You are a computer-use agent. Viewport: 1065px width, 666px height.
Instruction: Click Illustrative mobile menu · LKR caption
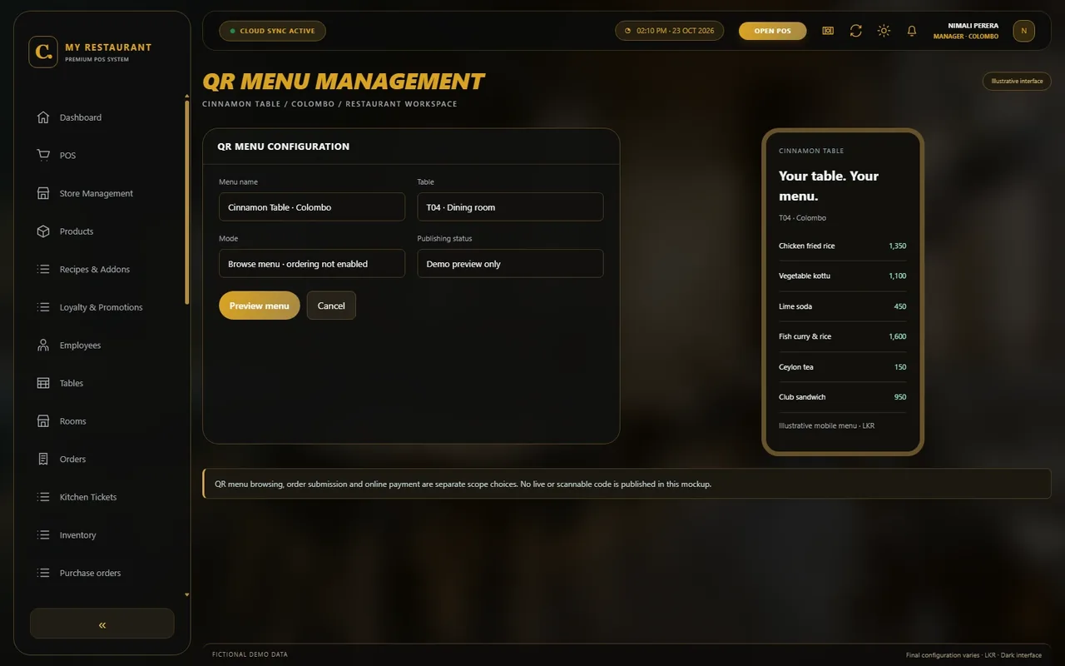826,426
